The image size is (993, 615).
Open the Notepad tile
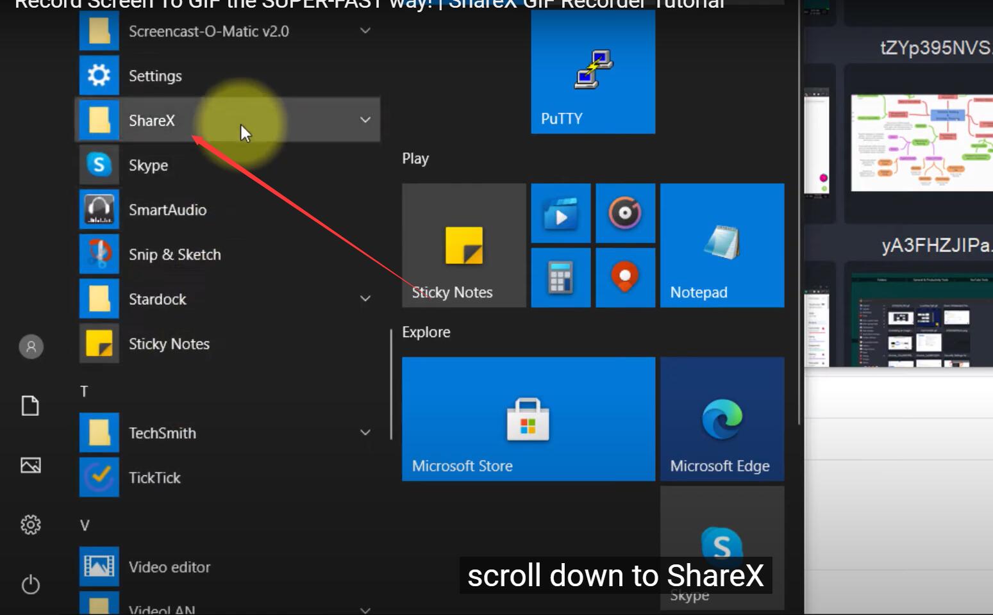(x=722, y=245)
